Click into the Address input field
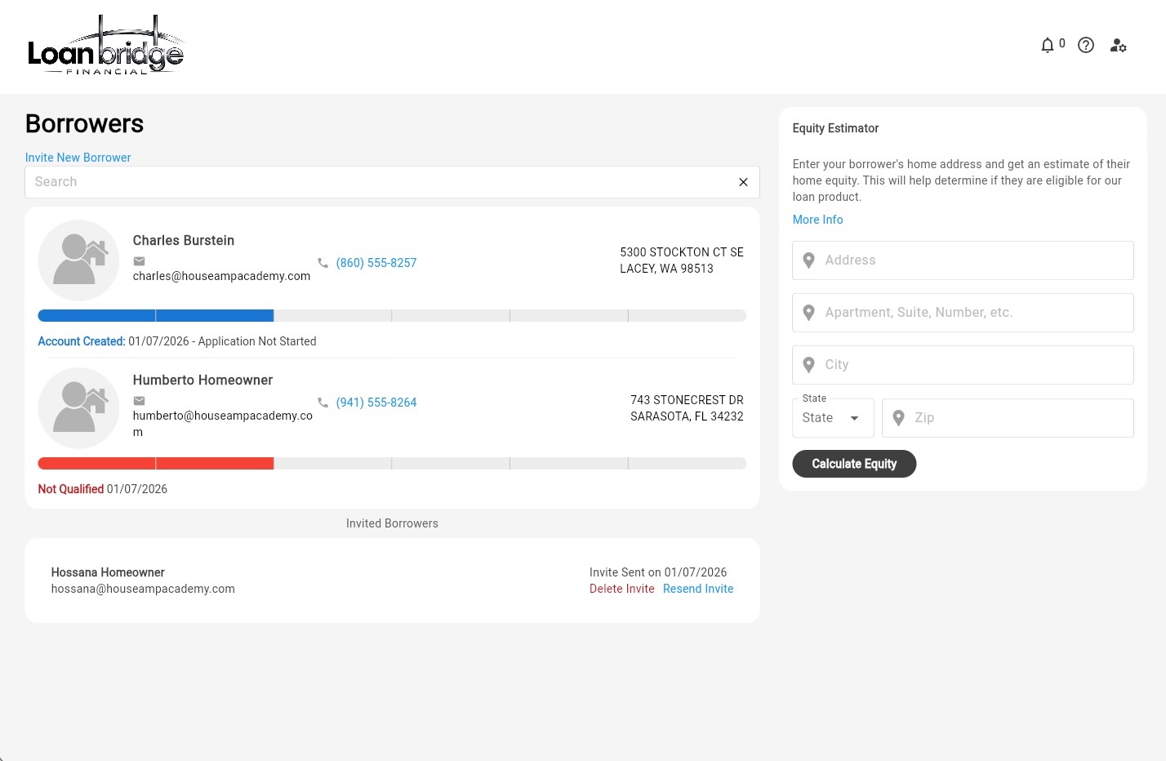The height and width of the screenshot is (761, 1166). tap(972, 260)
